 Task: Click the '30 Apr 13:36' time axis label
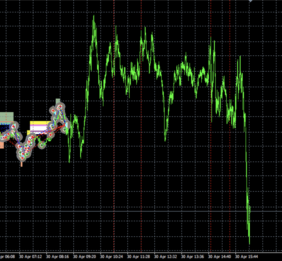tap(192, 256)
